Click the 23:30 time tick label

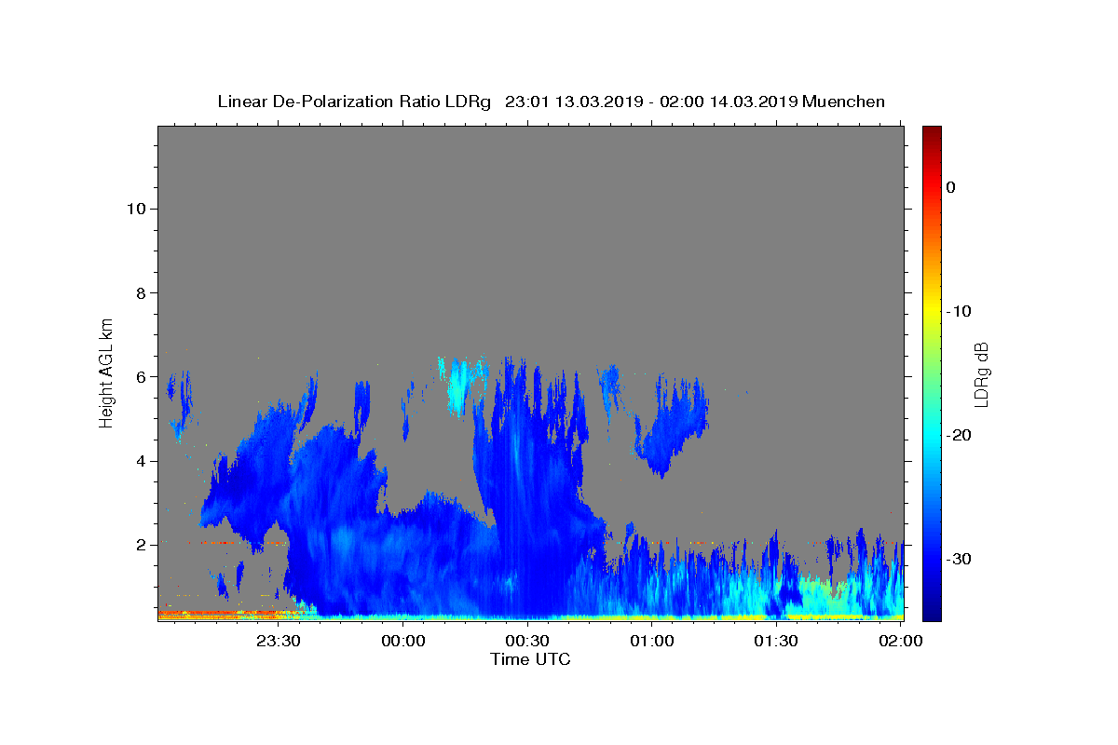click(x=278, y=641)
